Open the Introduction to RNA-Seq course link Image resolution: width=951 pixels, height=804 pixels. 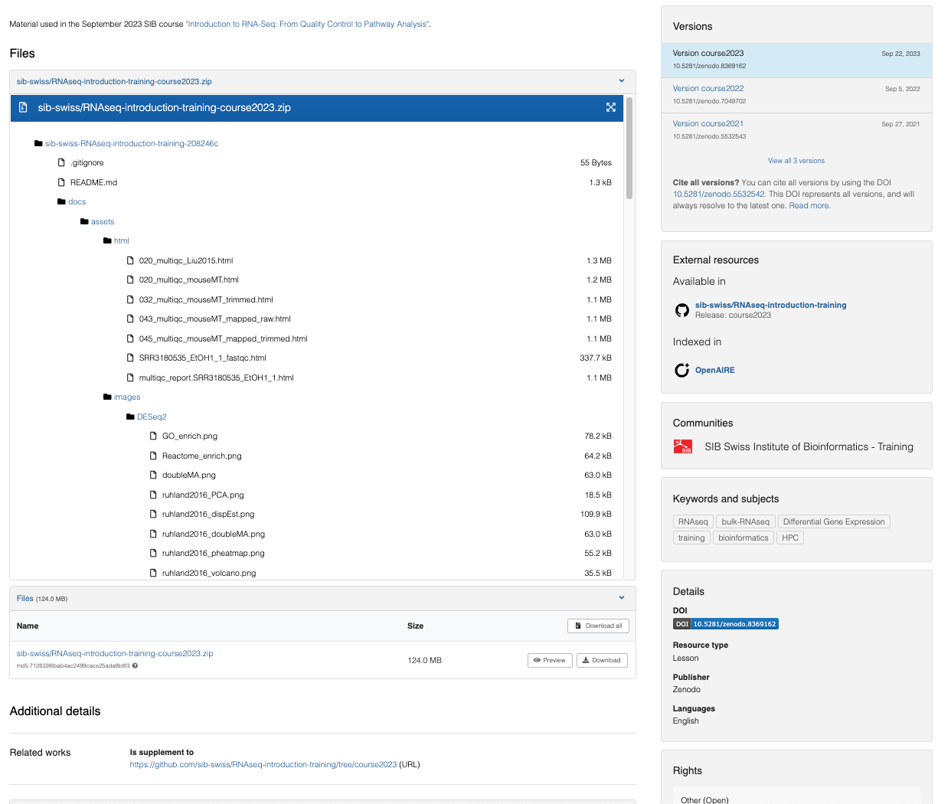pos(307,25)
